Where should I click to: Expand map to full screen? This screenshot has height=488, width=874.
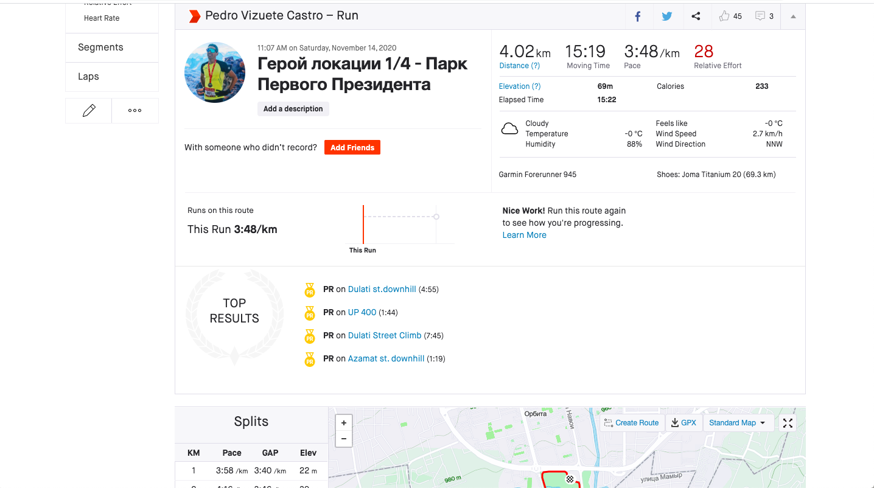pos(788,423)
